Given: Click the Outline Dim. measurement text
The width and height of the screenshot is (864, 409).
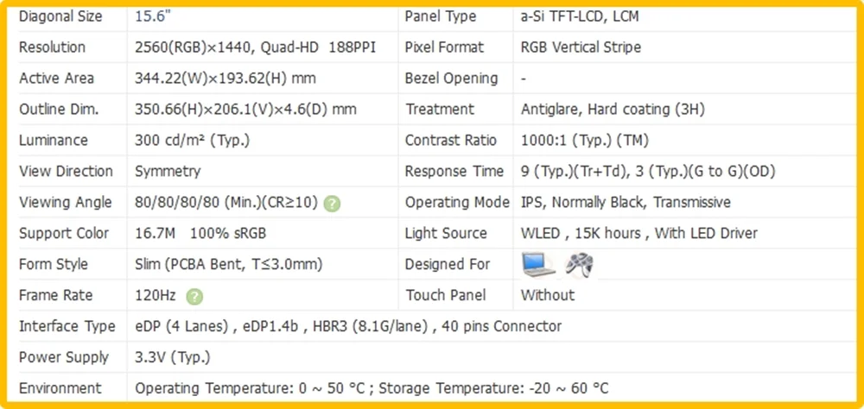Looking at the screenshot, I should click(x=245, y=110).
